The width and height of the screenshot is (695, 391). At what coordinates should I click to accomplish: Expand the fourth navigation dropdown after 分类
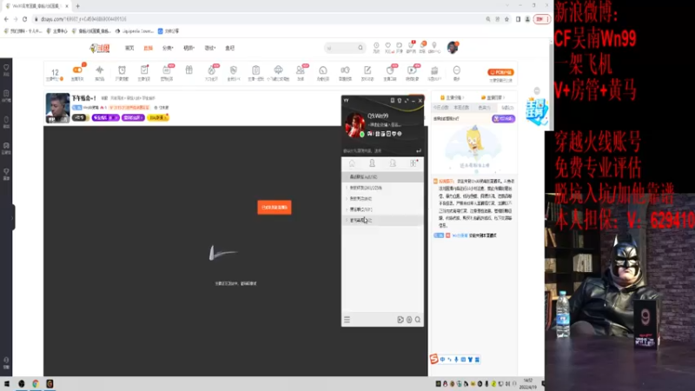189,48
